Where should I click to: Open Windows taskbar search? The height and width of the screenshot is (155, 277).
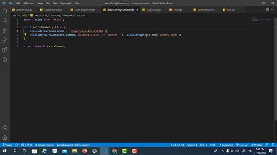point(15,151)
